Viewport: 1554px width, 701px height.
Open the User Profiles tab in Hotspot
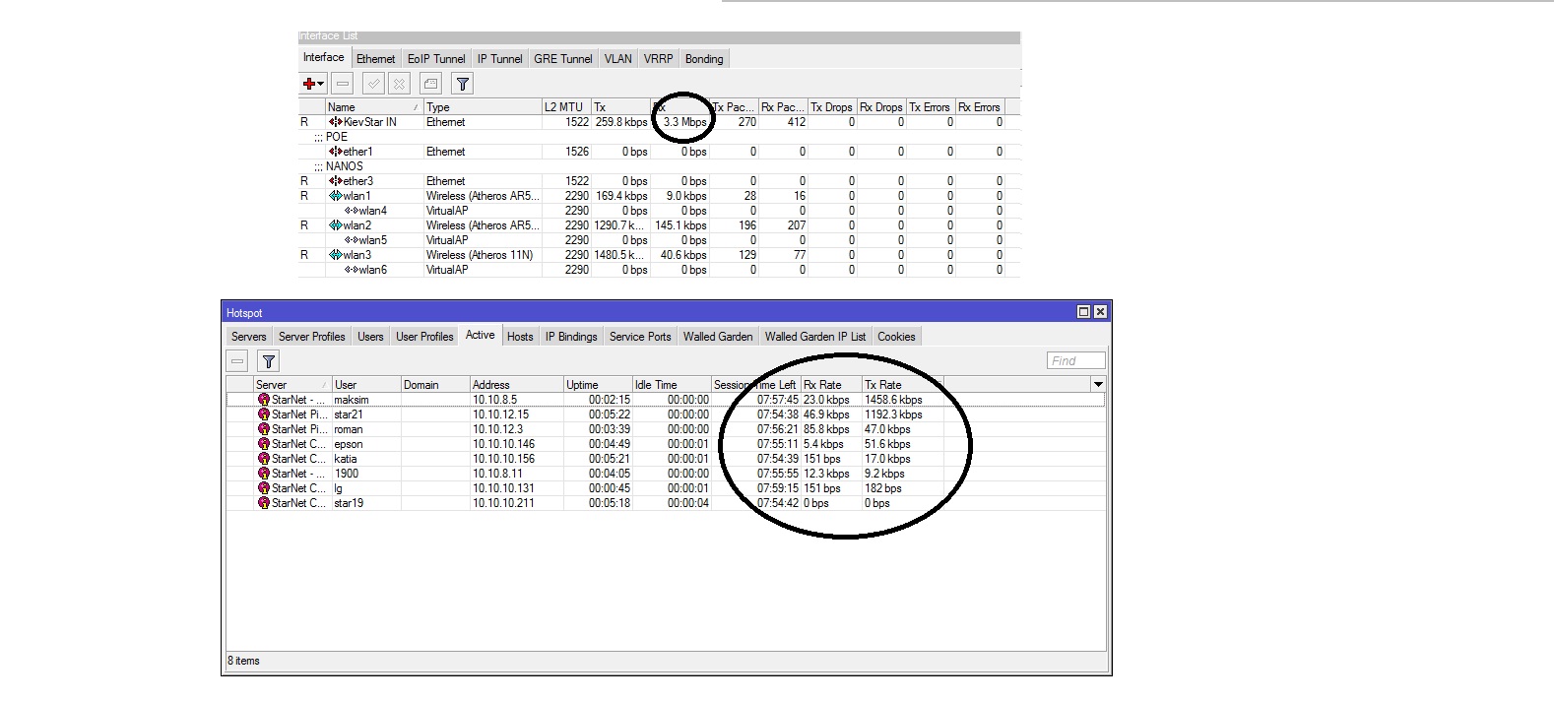[x=424, y=337]
